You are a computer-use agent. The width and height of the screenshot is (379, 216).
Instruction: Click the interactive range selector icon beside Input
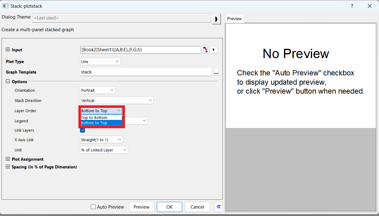point(205,49)
